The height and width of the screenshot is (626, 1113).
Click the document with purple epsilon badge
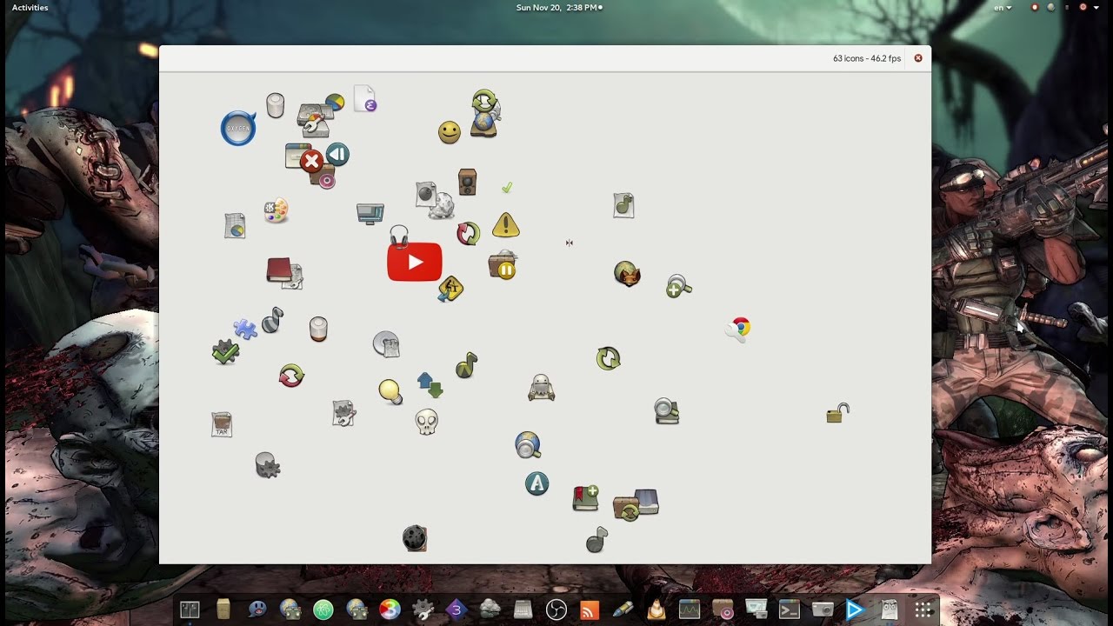pyautogui.click(x=364, y=98)
